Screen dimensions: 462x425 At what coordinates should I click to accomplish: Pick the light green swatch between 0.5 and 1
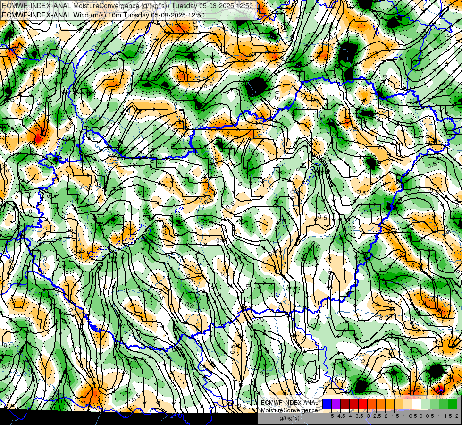click(435, 404)
